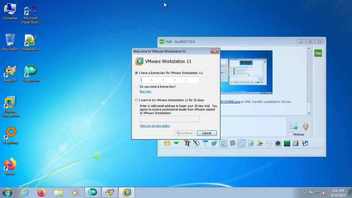The height and width of the screenshot is (198, 352).
Task: Select the BeeBEEP desktop shortcut
Action: point(10,73)
